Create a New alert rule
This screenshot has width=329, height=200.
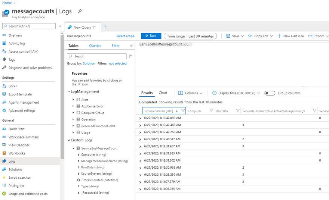290,36
